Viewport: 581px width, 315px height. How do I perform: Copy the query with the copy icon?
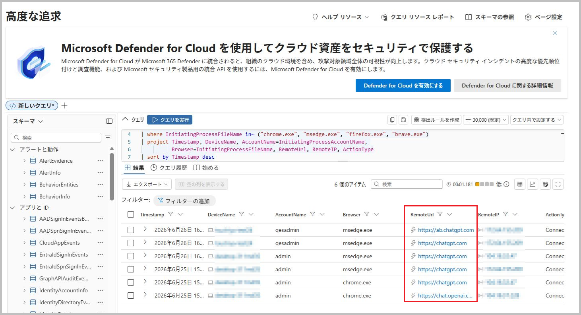[393, 120]
